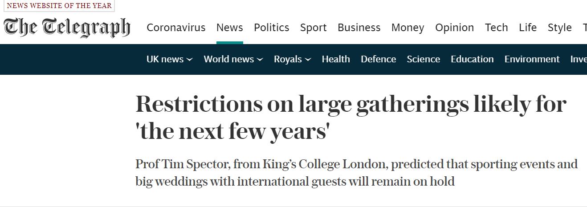Image resolution: width=587 pixels, height=207 pixels.
Task: Open the Tech section
Action: pos(496,28)
